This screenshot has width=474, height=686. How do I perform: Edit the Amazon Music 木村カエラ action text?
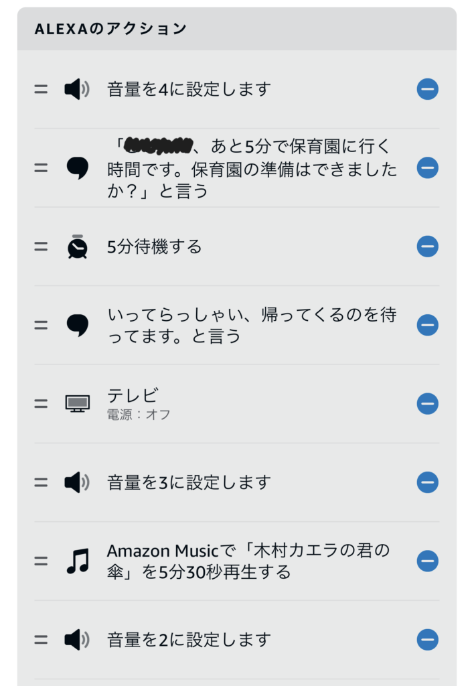[x=248, y=561]
